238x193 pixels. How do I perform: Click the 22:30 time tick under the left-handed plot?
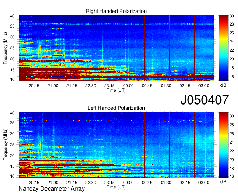coord(91,183)
